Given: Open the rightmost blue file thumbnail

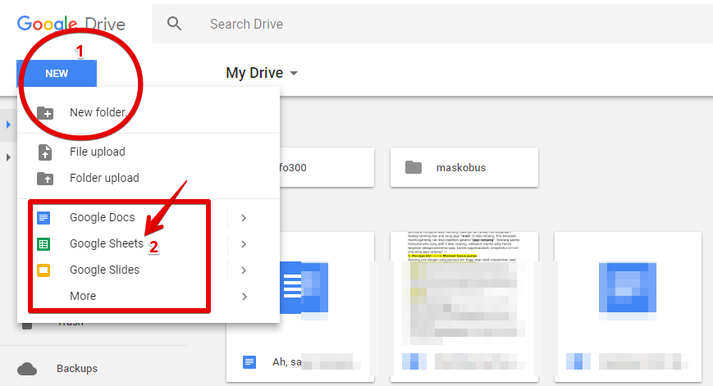Looking at the screenshot, I should pyautogui.click(x=628, y=287).
